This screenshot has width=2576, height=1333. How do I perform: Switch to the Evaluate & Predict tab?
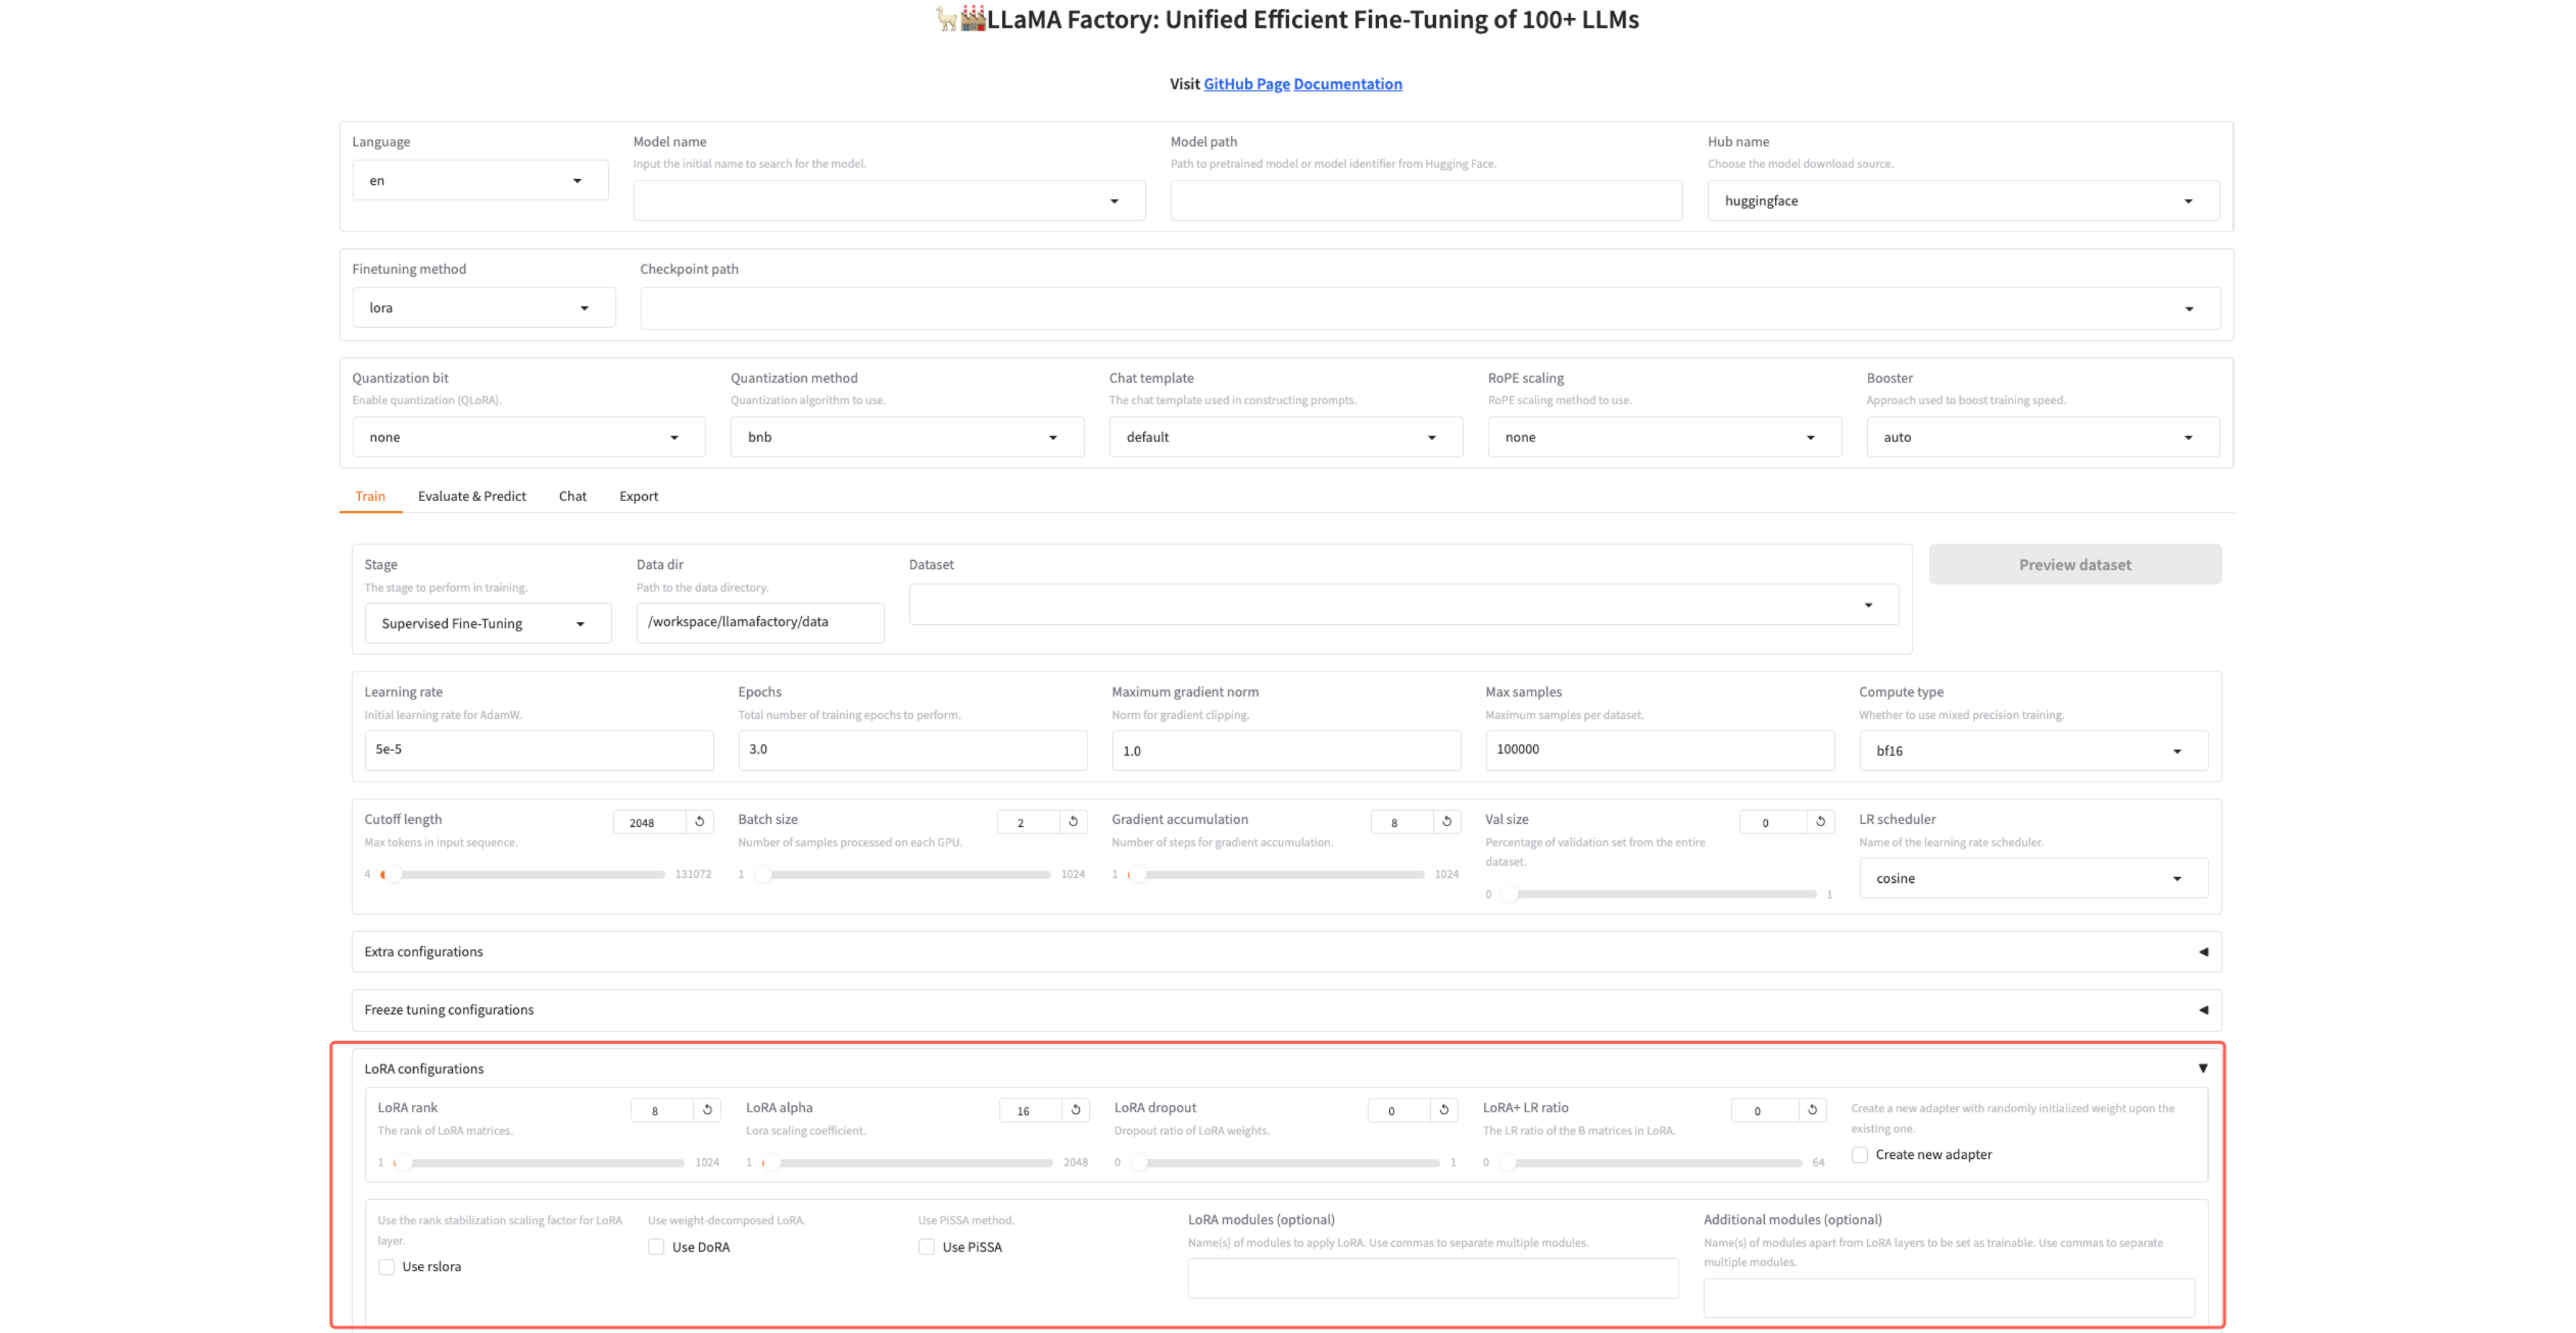(471, 496)
